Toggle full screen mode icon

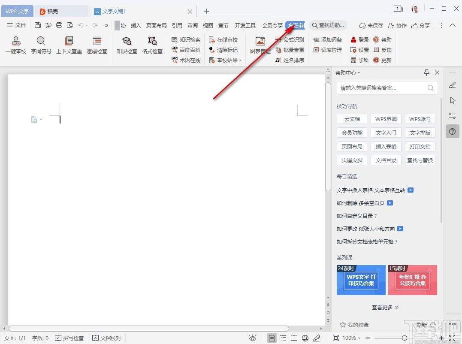pos(452,338)
